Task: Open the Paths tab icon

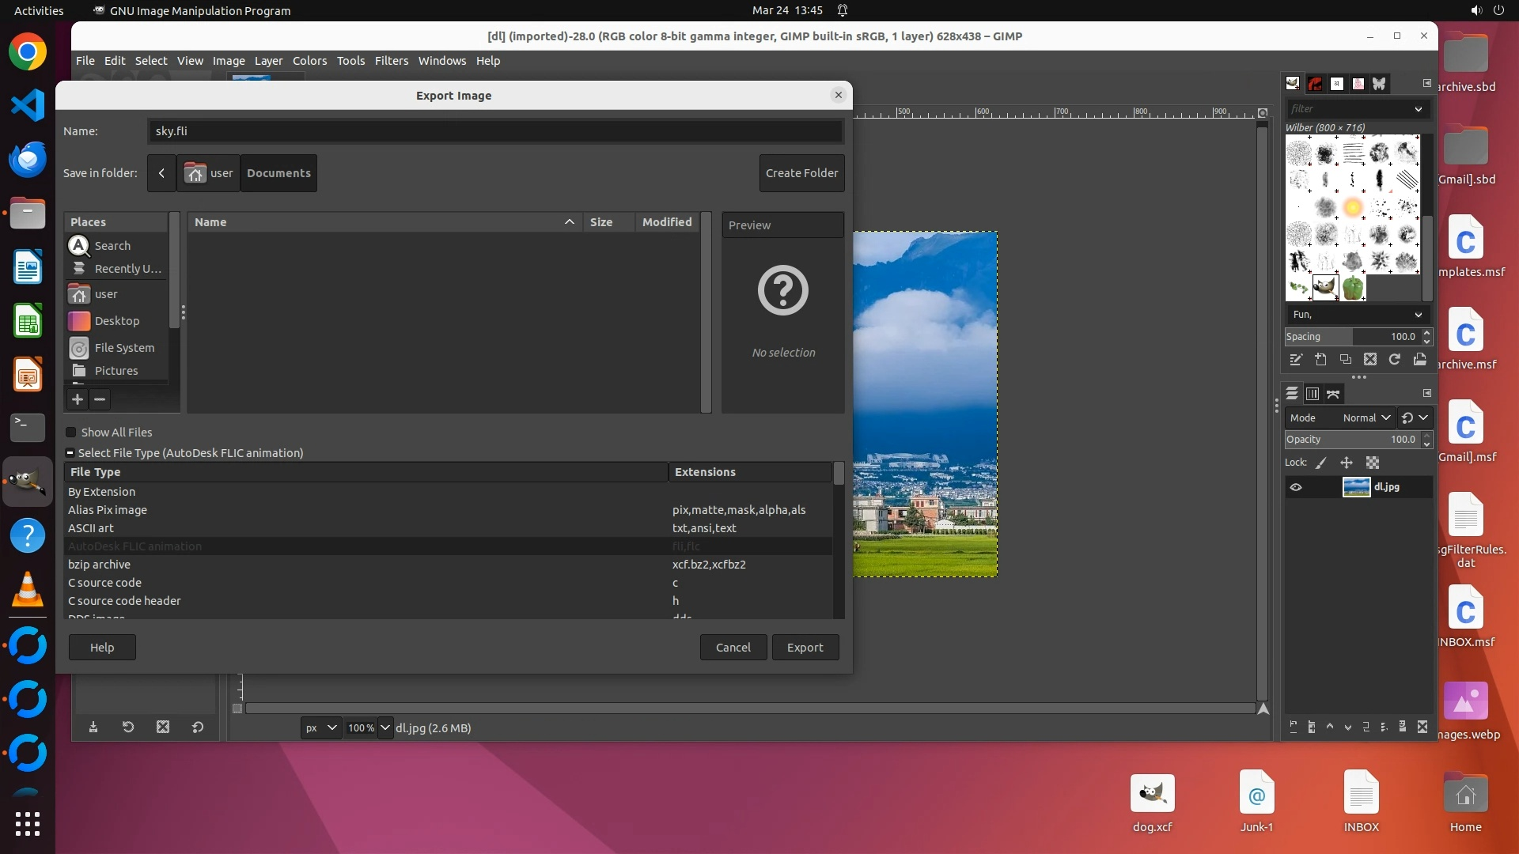Action: pyautogui.click(x=1334, y=394)
